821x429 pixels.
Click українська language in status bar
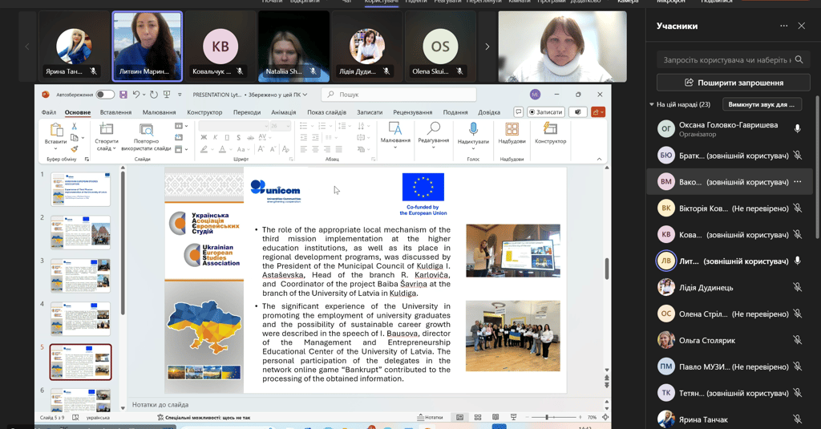(x=98, y=418)
